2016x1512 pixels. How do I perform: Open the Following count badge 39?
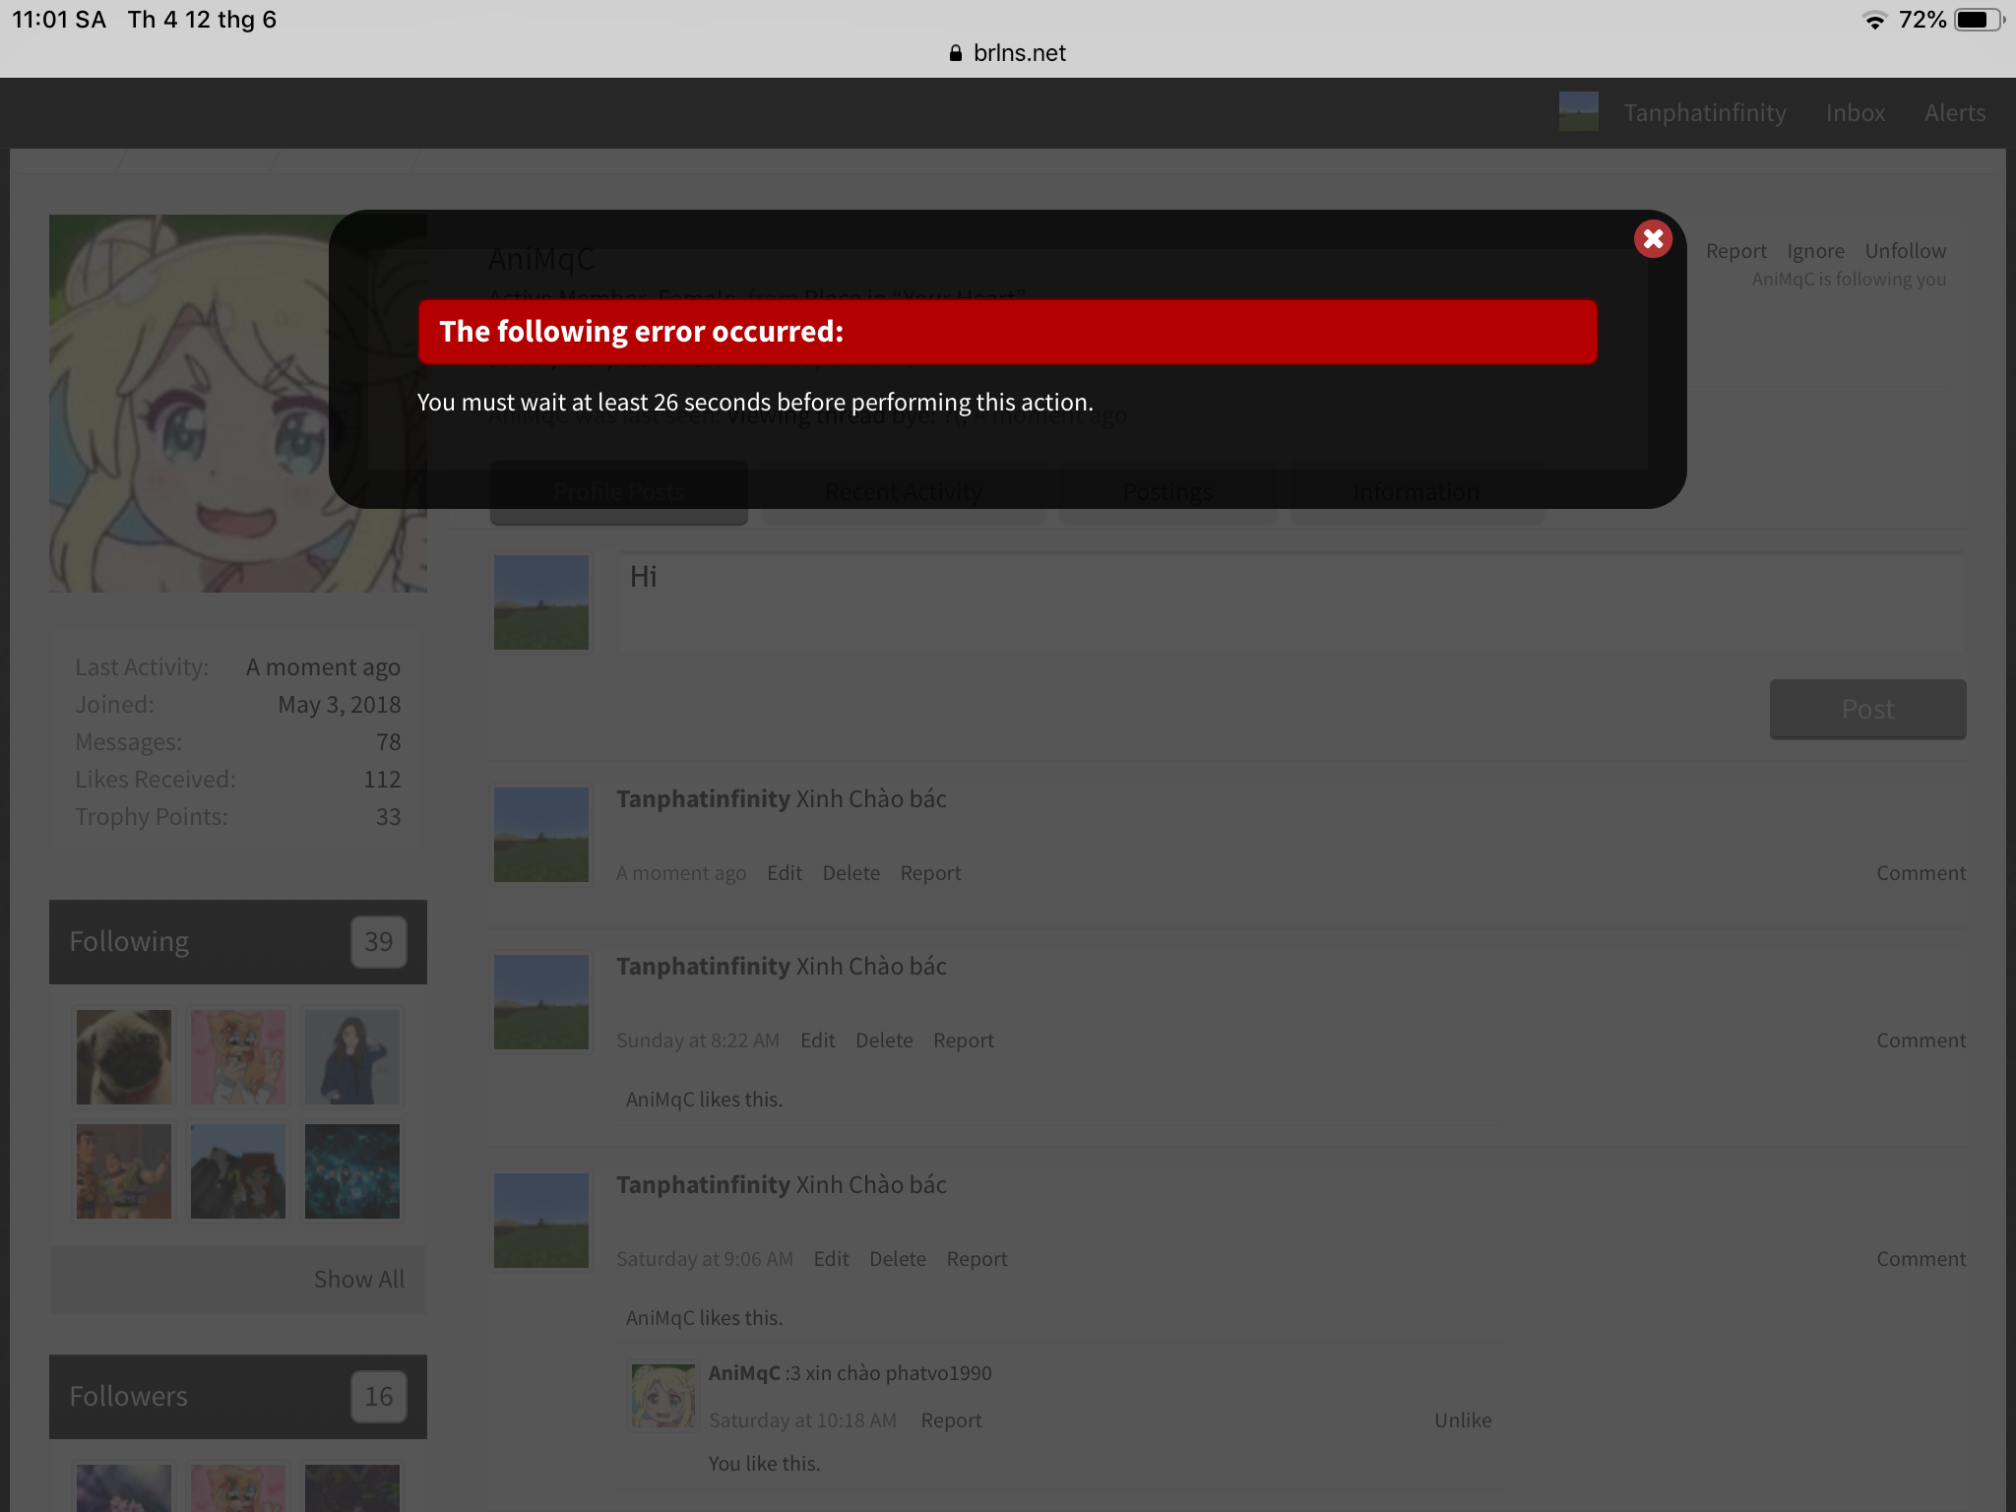pyautogui.click(x=378, y=942)
